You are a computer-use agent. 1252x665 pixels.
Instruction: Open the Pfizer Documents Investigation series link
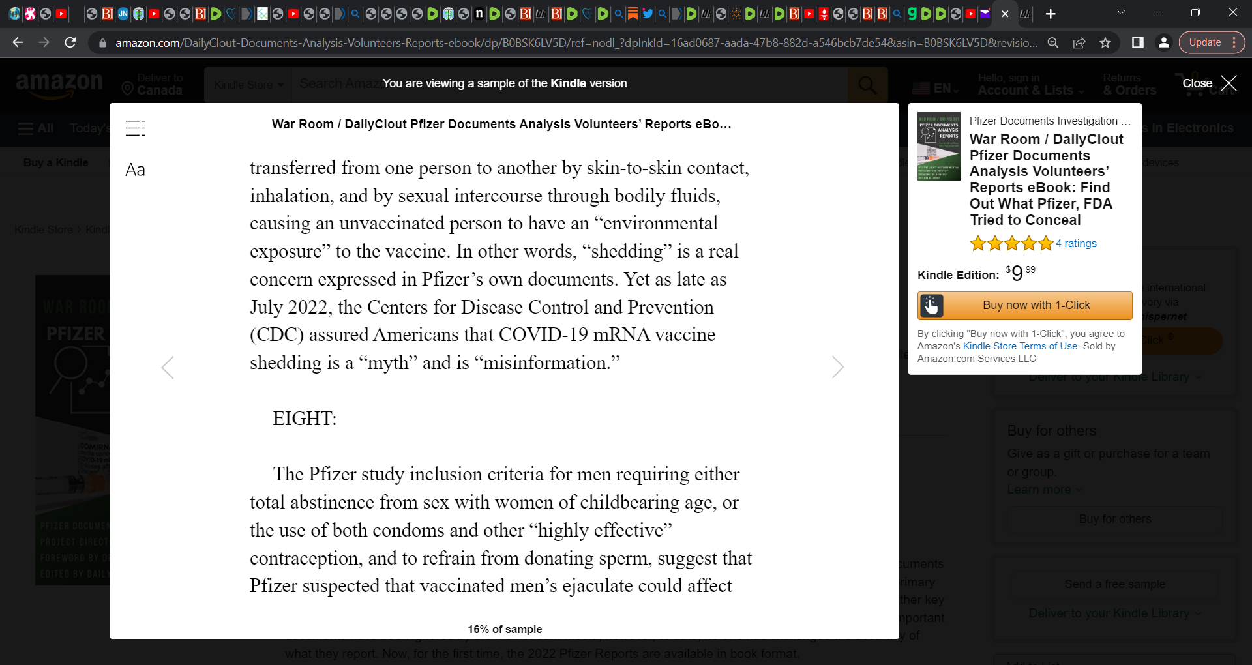(1050, 121)
